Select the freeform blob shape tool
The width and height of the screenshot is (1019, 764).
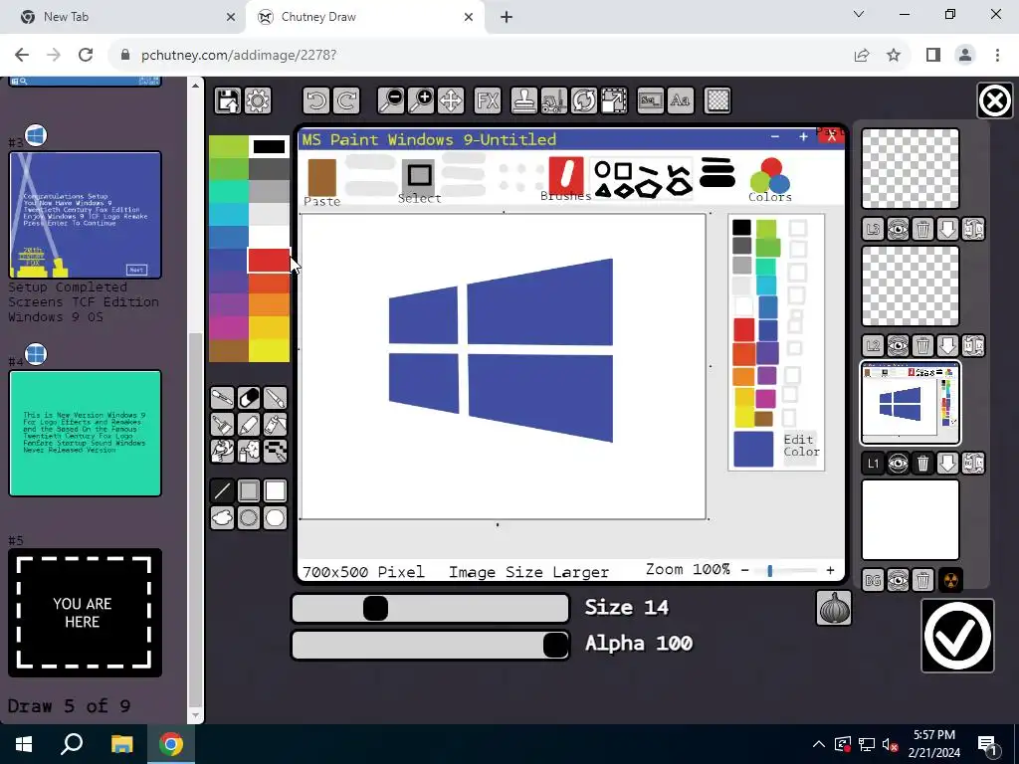pyautogui.click(x=222, y=517)
